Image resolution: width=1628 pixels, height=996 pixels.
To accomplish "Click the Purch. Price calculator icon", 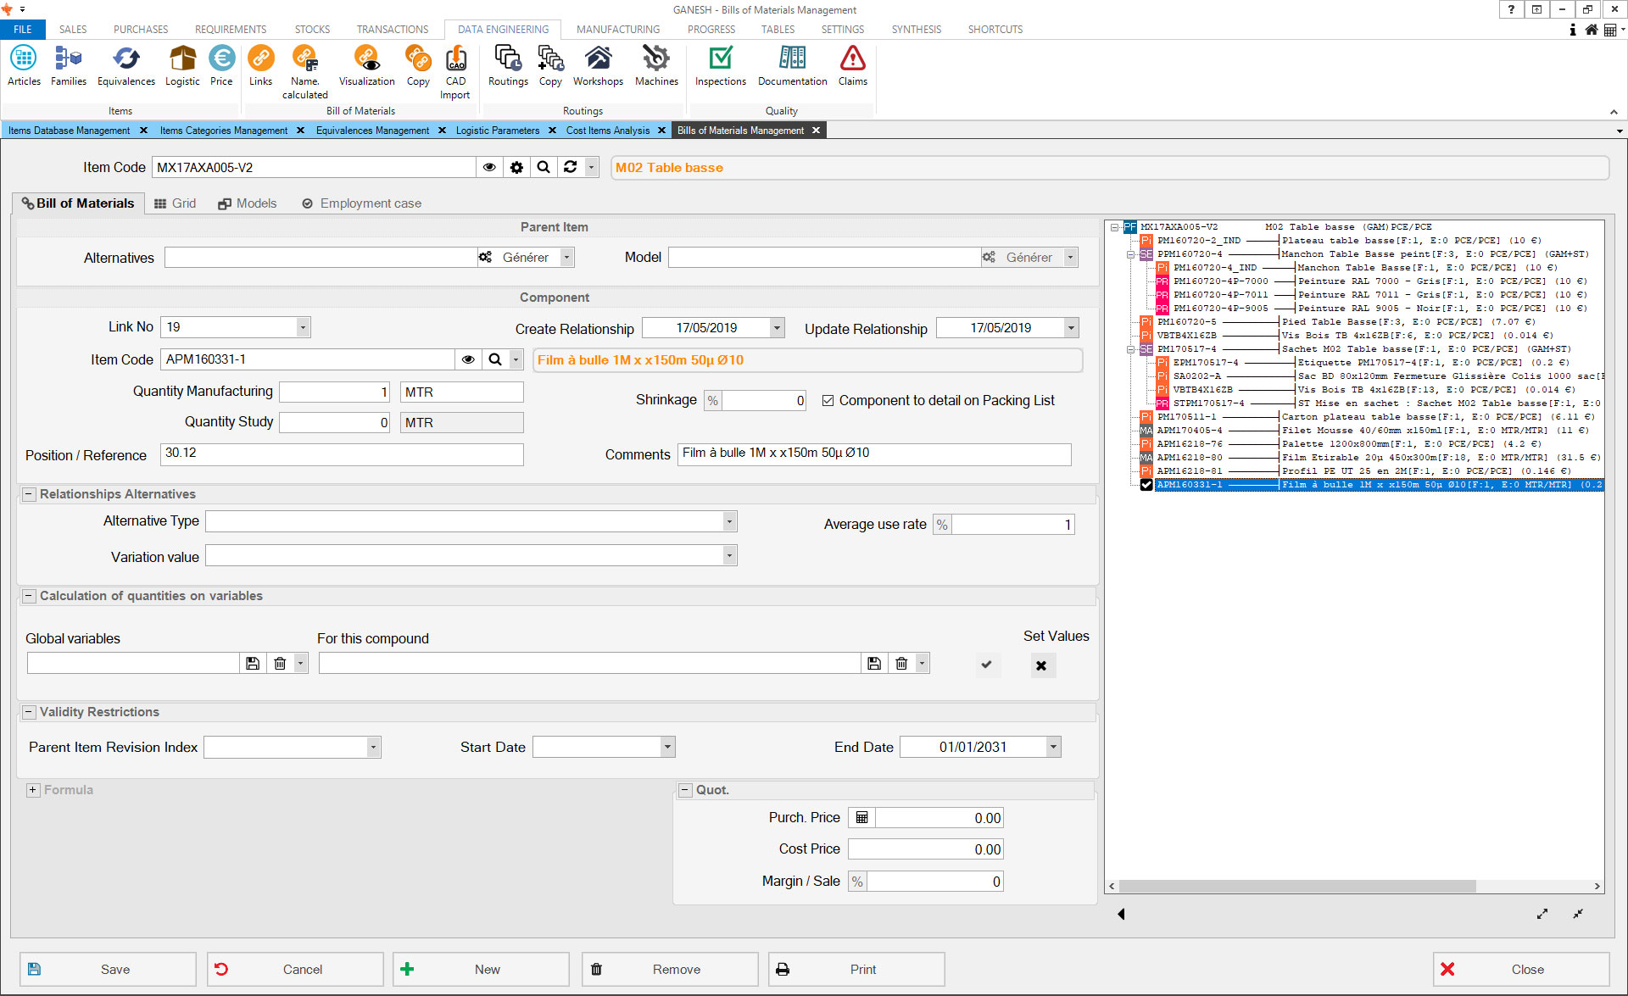I will coord(861,818).
